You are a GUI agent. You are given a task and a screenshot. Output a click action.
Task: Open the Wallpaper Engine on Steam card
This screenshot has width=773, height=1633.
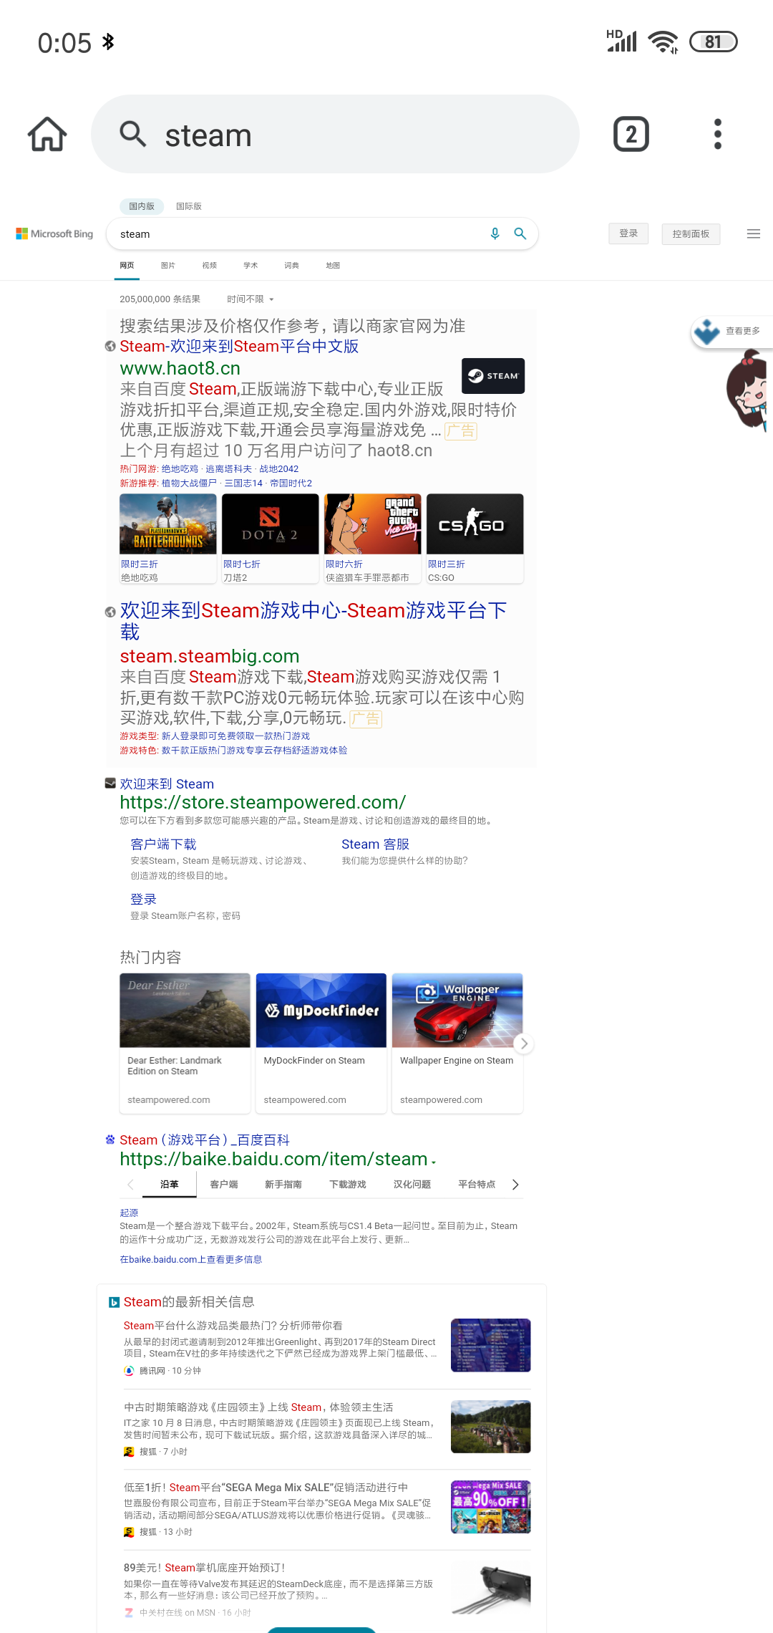tap(457, 1043)
